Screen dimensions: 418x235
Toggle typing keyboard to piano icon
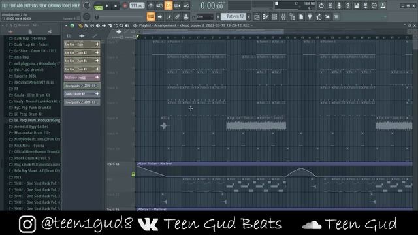[x=151, y=17]
